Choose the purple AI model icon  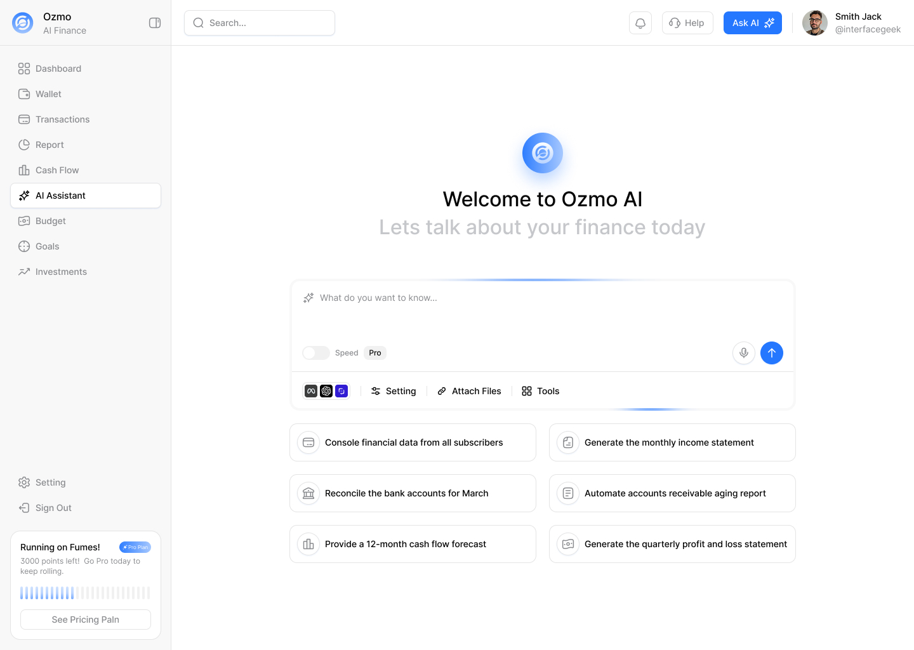(x=341, y=391)
